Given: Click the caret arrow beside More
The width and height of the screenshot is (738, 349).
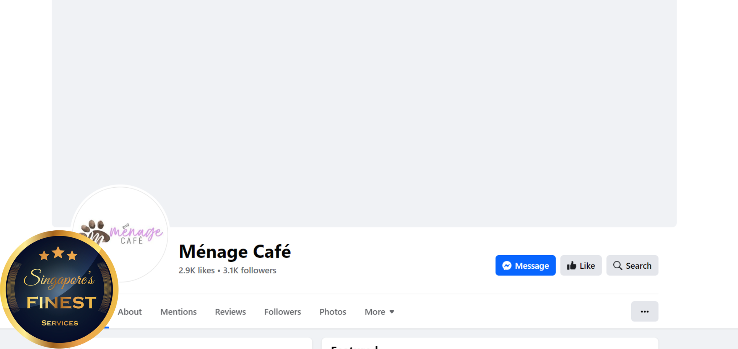Looking at the screenshot, I should tap(392, 312).
